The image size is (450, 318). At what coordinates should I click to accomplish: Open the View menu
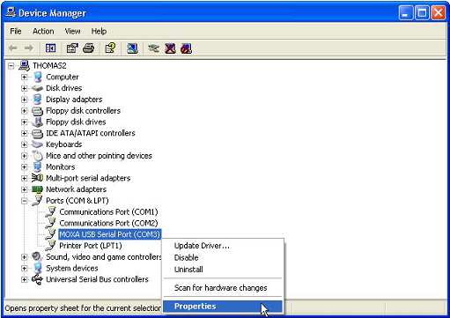pyautogui.click(x=72, y=31)
